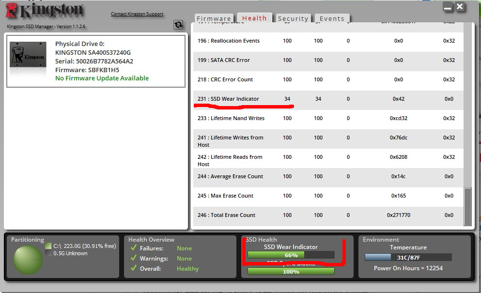The height and width of the screenshot is (293, 481).
Task: Click C:\ 223.0G (30.91% free) text
Action: tap(85, 246)
